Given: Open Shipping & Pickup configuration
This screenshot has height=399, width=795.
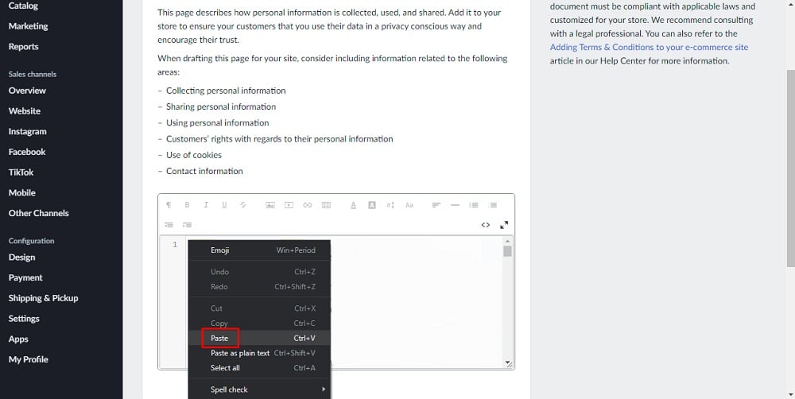Looking at the screenshot, I should click(43, 298).
